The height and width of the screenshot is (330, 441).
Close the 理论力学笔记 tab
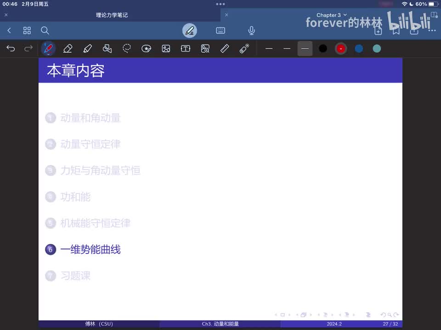(6, 15)
